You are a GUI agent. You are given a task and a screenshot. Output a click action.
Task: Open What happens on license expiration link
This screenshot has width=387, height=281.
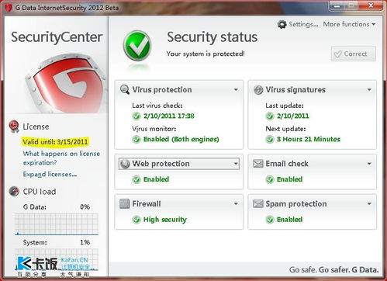click(61, 158)
